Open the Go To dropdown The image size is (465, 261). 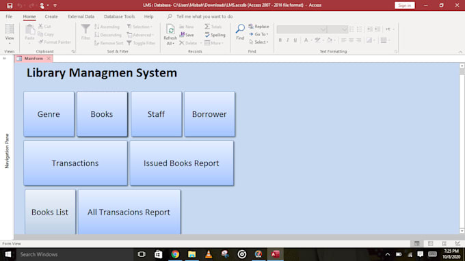[x=258, y=34]
